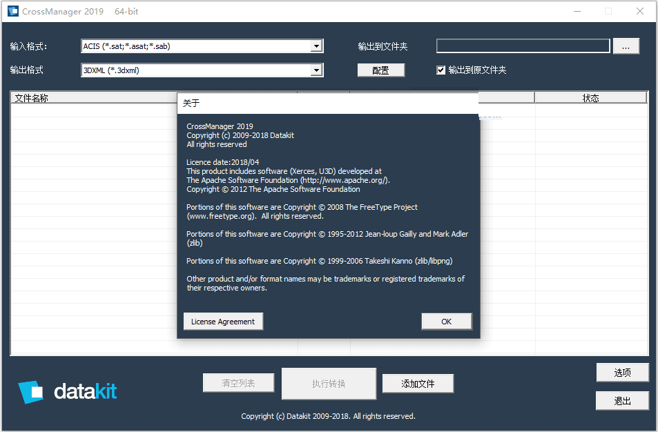Click 添加文件 to add files

coord(418,384)
